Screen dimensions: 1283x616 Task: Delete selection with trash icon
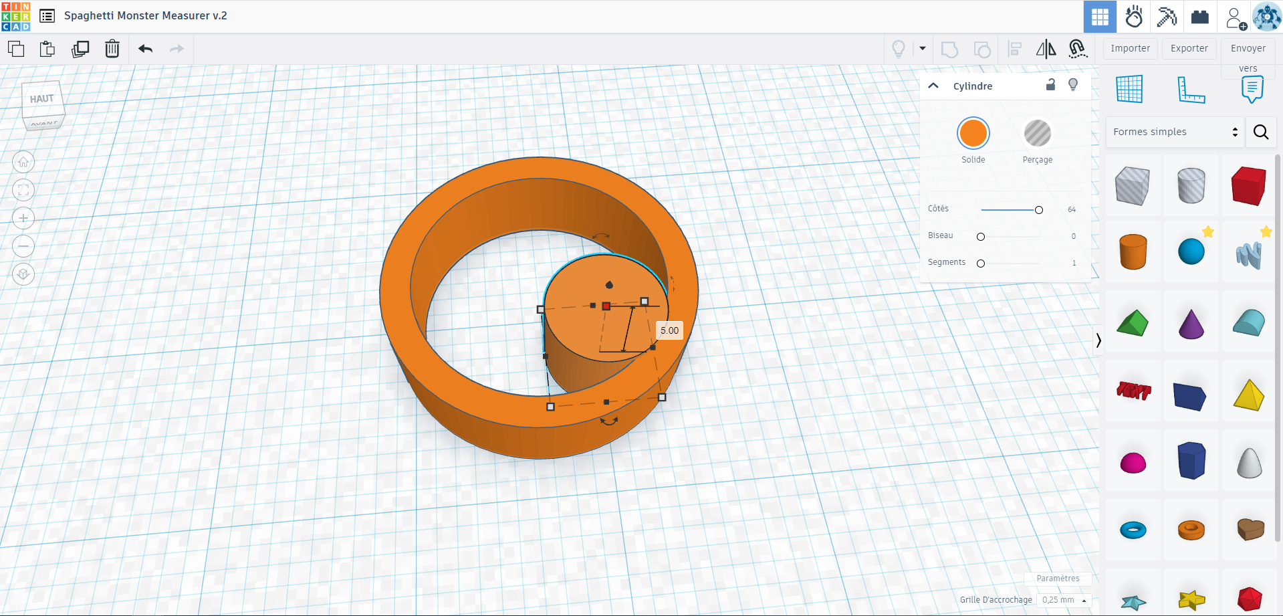[112, 49]
